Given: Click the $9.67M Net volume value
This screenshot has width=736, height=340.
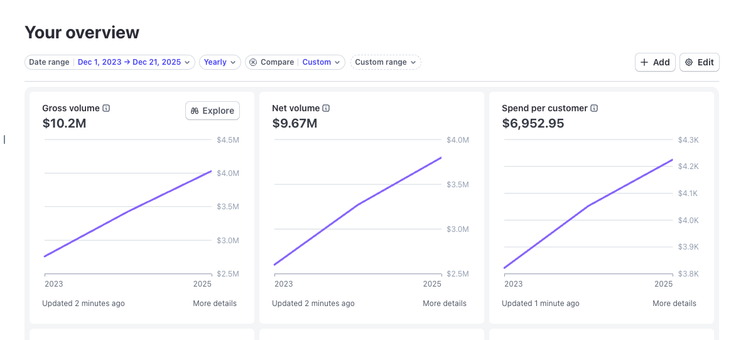Looking at the screenshot, I should click(x=295, y=124).
